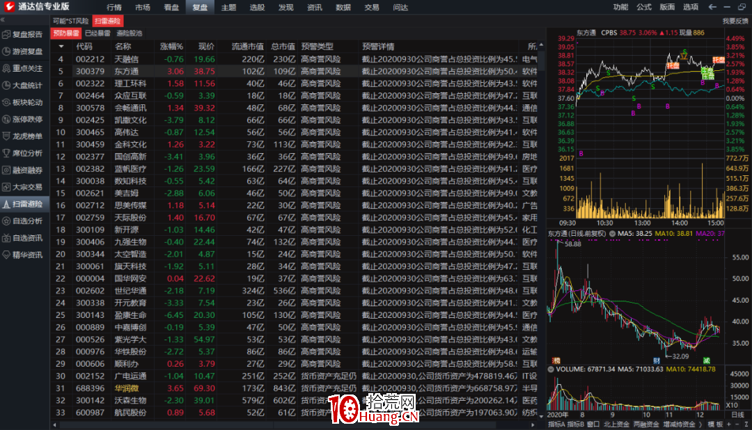Click the horizontal scrollbar left arrow

(x=55, y=424)
